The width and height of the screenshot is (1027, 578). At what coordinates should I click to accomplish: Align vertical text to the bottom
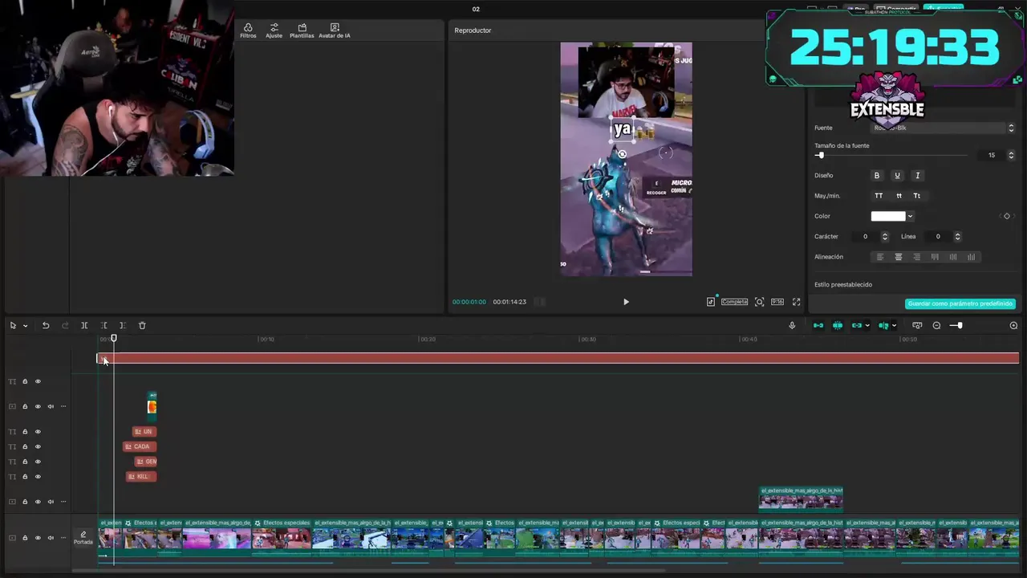pyautogui.click(x=972, y=257)
